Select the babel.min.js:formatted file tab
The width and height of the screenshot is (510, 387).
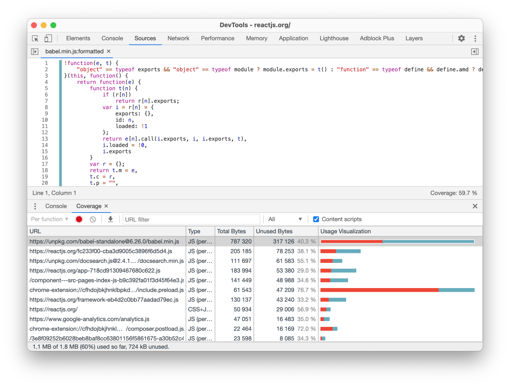click(x=74, y=51)
